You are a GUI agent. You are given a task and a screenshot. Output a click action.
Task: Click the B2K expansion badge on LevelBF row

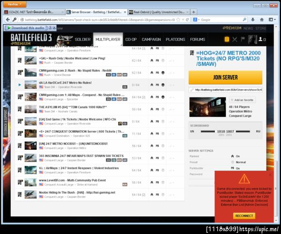coord(125,184)
